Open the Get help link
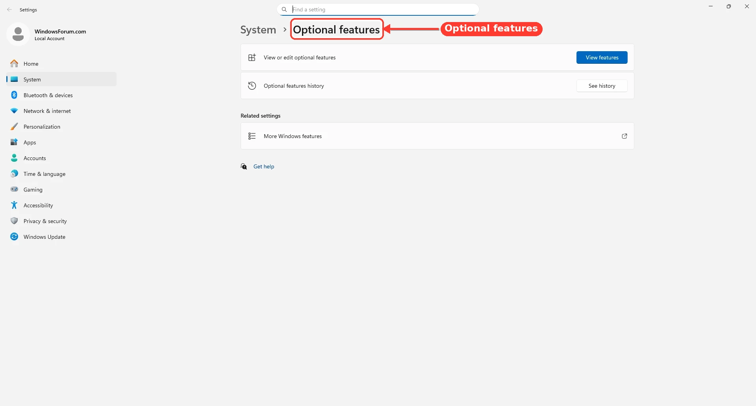This screenshot has height=406, width=756. (x=264, y=166)
